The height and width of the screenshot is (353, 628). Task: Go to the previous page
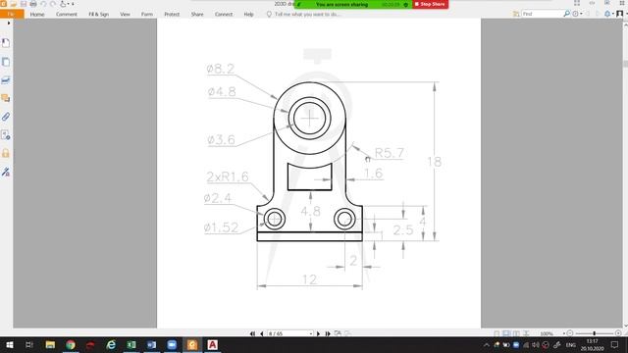[x=262, y=333]
